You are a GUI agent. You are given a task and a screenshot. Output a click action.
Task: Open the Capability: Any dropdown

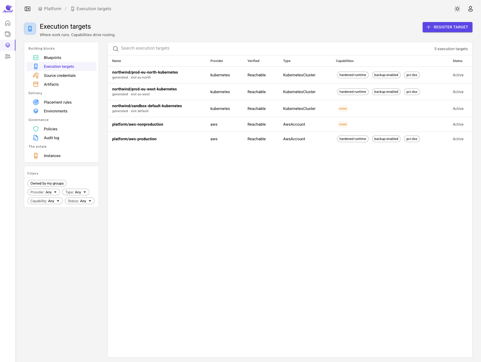click(45, 201)
